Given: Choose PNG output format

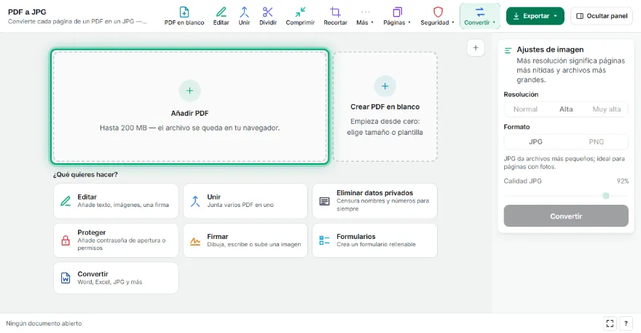Looking at the screenshot, I should click(596, 141).
